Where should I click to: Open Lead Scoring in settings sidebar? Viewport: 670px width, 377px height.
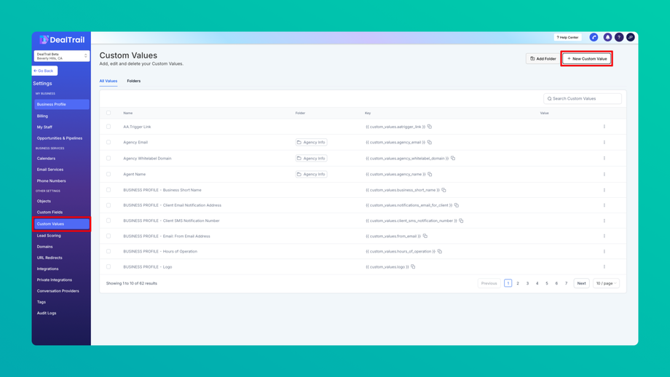click(x=49, y=236)
